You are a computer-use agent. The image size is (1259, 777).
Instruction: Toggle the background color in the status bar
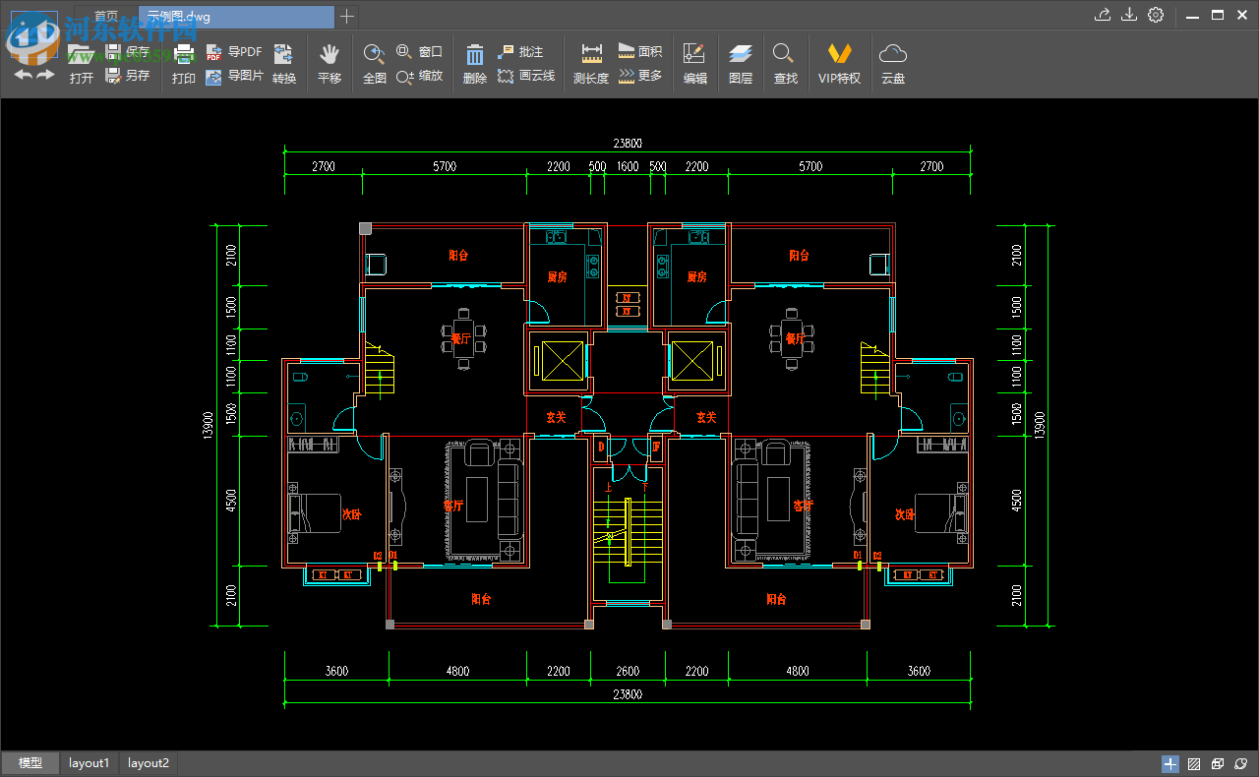point(1193,763)
